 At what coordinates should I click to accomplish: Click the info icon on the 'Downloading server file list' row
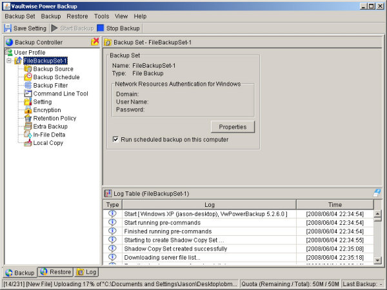(112, 257)
